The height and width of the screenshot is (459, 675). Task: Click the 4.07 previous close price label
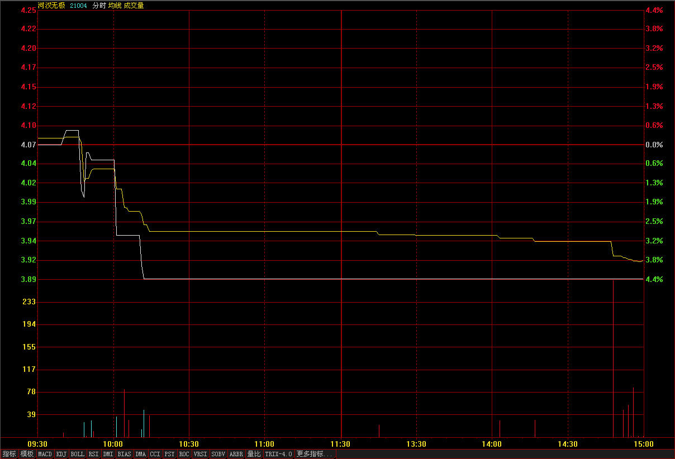tap(27, 145)
